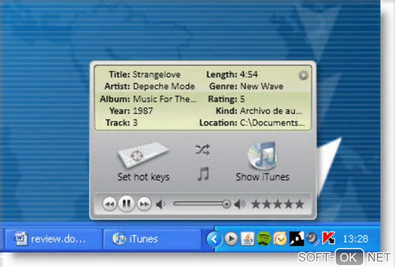Click the round arrow button in info panel

click(x=303, y=75)
